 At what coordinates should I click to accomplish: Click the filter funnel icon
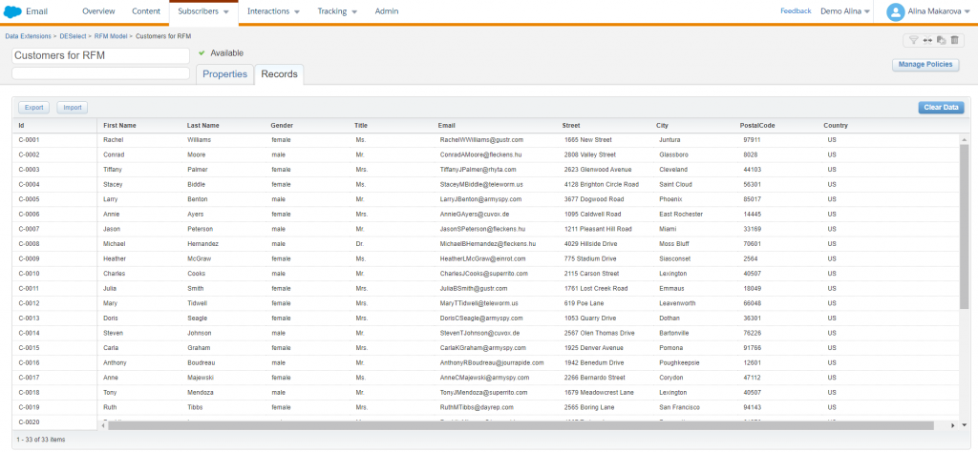(x=914, y=40)
